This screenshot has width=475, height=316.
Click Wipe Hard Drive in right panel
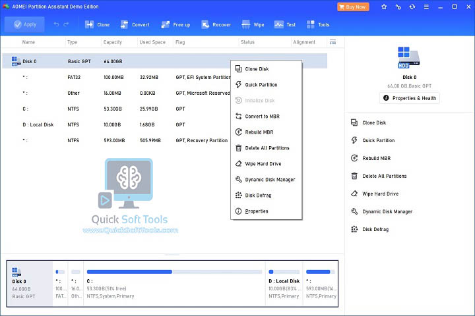[x=375, y=194]
